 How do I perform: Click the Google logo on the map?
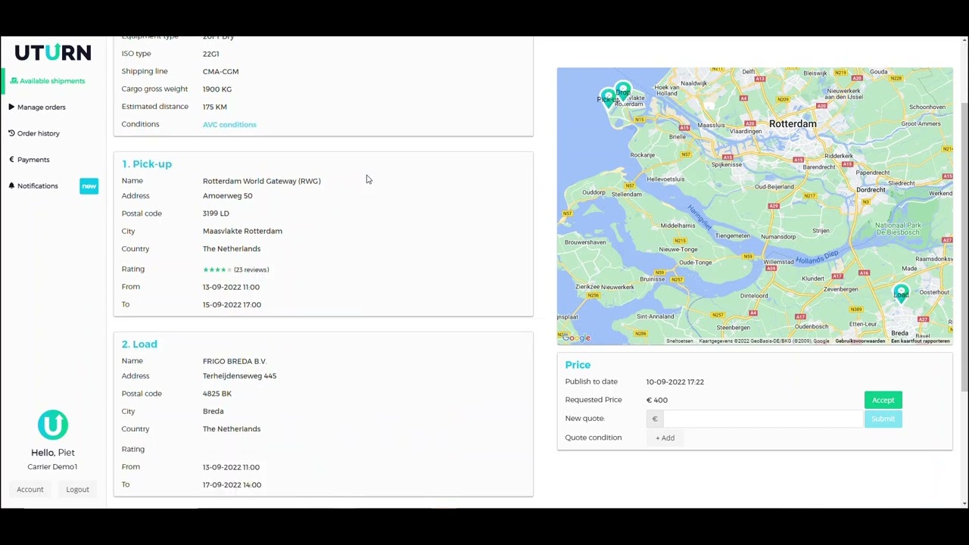(576, 338)
